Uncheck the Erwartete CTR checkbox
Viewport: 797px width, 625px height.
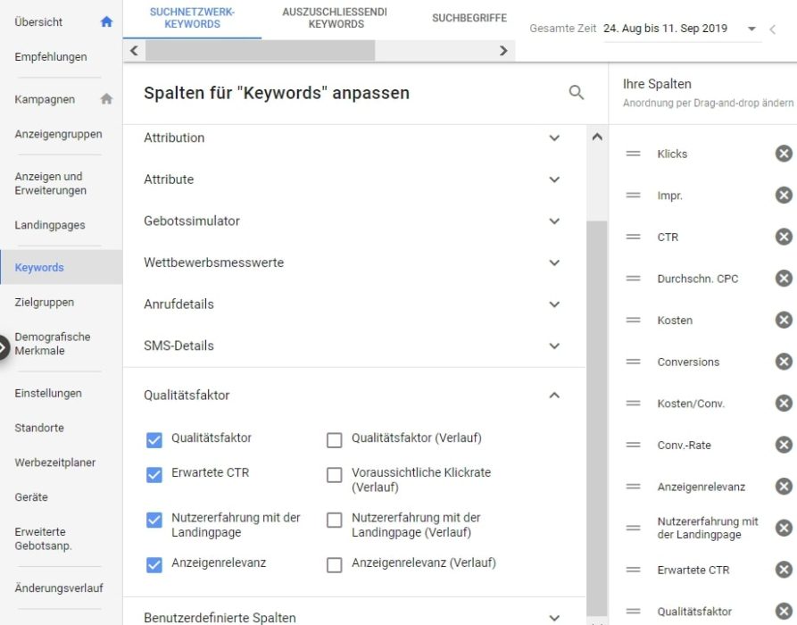coord(154,474)
